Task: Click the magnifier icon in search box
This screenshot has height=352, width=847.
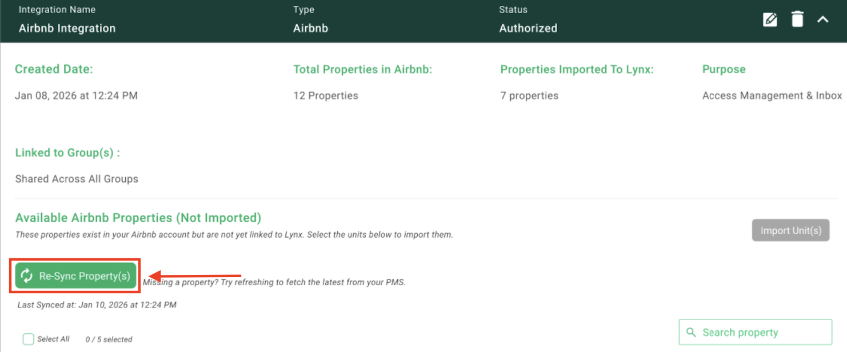Action: [691, 332]
